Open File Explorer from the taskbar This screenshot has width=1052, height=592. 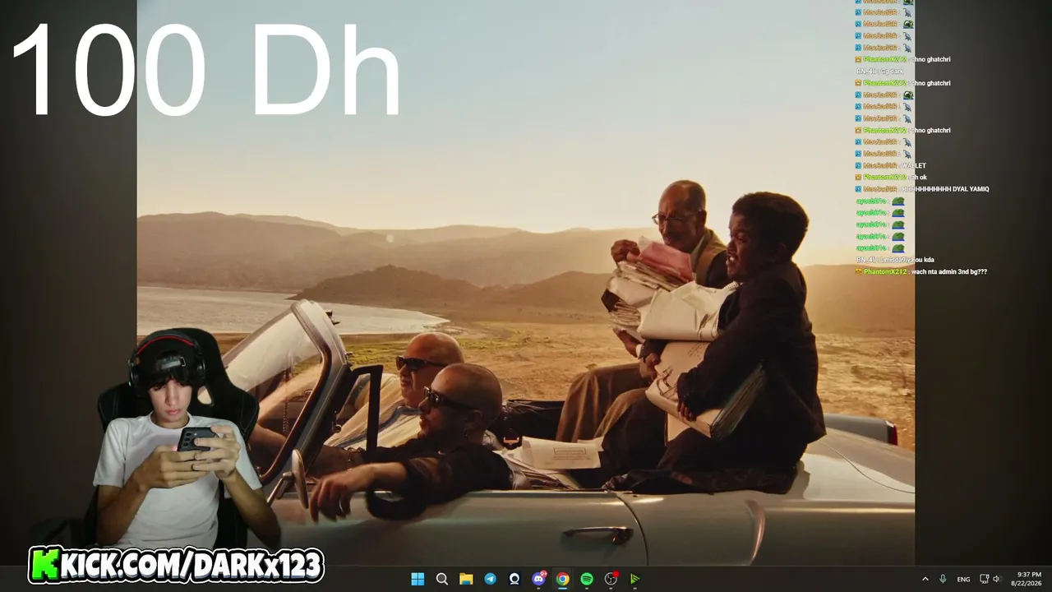point(466,579)
